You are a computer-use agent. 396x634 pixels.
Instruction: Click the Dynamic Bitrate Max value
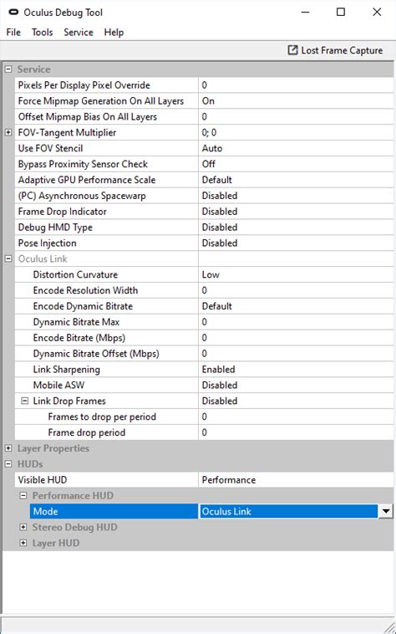pyautogui.click(x=296, y=322)
